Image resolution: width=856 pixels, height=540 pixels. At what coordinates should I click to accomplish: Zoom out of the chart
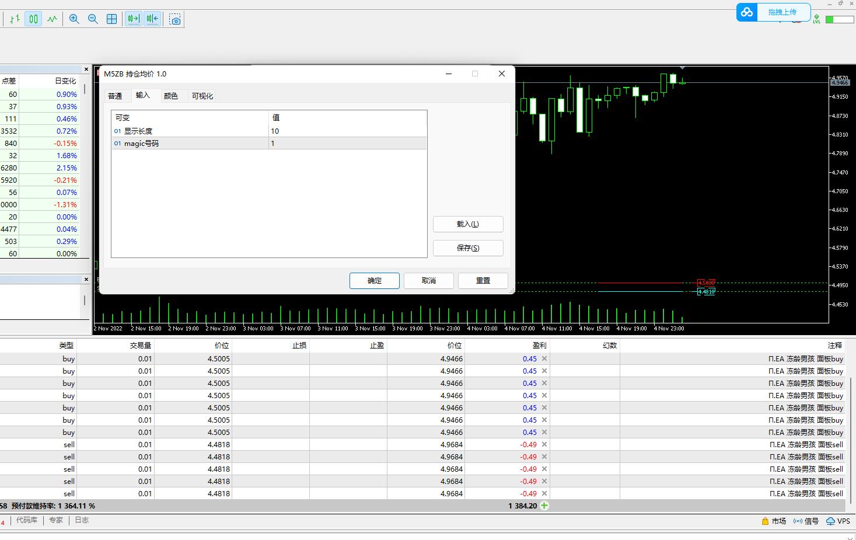click(x=93, y=19)
